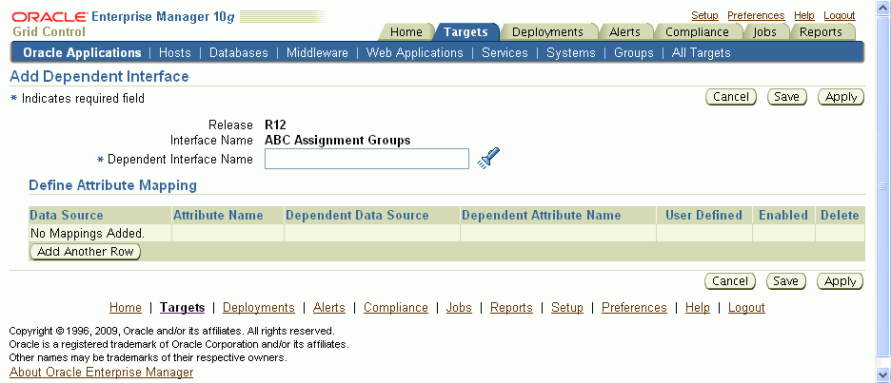
Task: Open the Dependent Interface Name search flashlight
Action: tap(488, 159)
